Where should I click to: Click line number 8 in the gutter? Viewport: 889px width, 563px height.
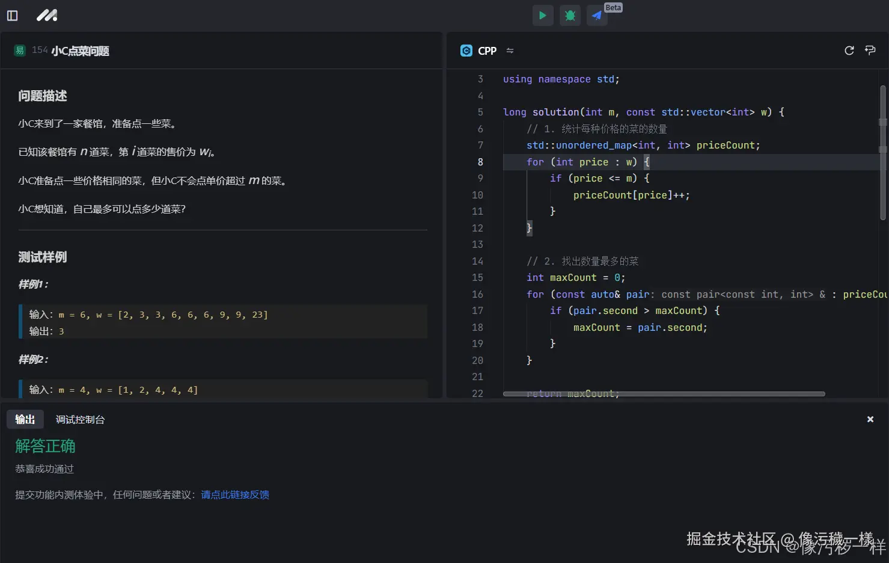(480, 162)
